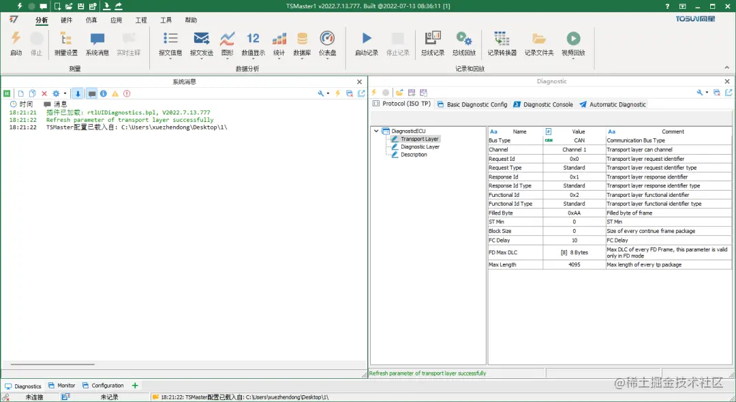Open the 工程 ribbon tab
This screenshot has height=402, width=736.
(x=141, y=20)
